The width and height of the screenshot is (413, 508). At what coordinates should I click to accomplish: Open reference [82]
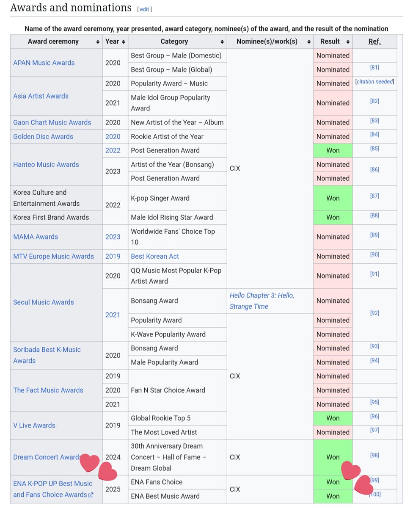(x=374, y=101)
